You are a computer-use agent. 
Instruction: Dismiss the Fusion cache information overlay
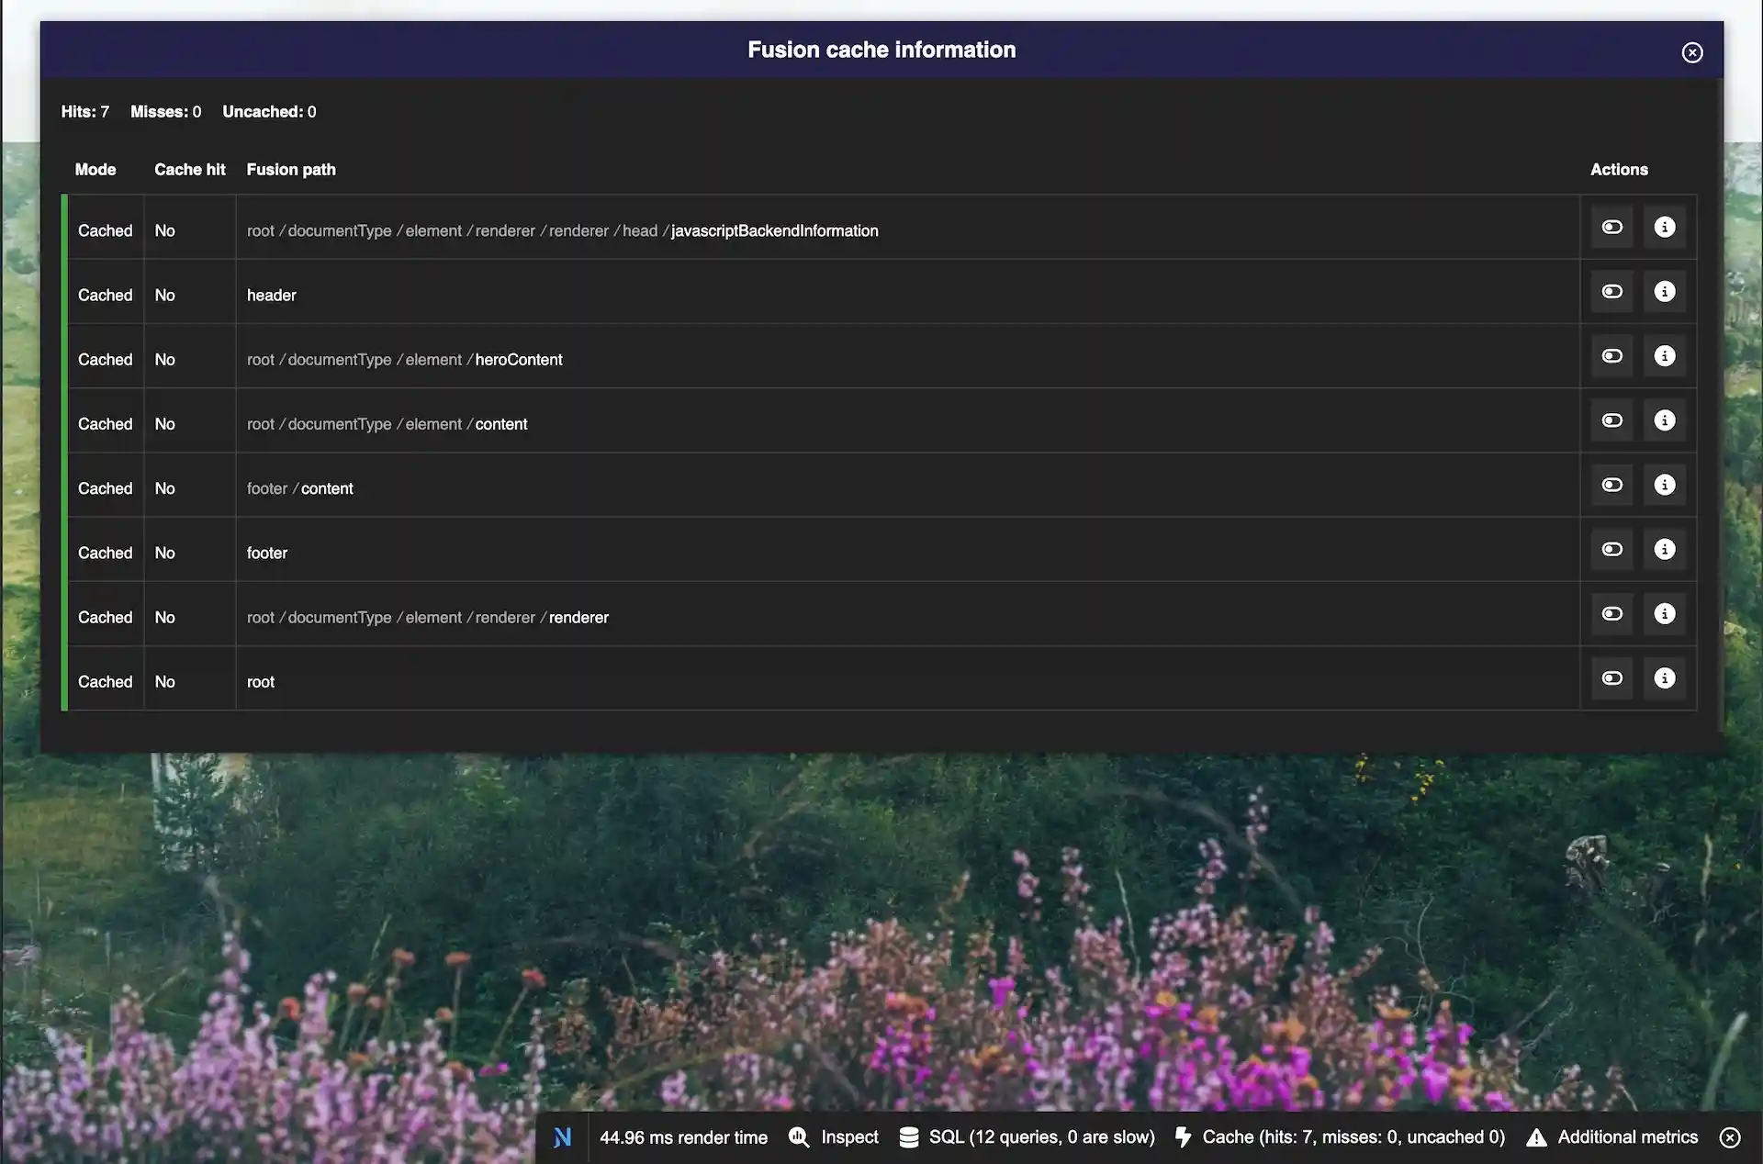1692,52
